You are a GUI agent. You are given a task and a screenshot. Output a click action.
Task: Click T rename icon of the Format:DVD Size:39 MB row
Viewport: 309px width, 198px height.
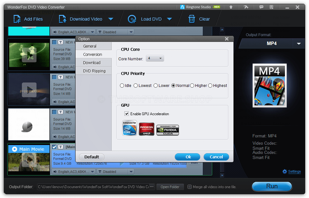[61, 42]
